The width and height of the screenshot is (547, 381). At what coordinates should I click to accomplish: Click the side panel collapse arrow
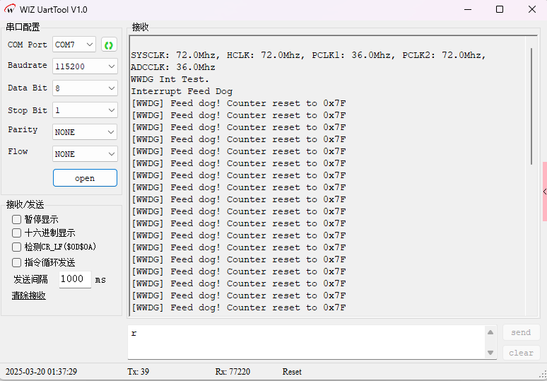tap(544, 192)
